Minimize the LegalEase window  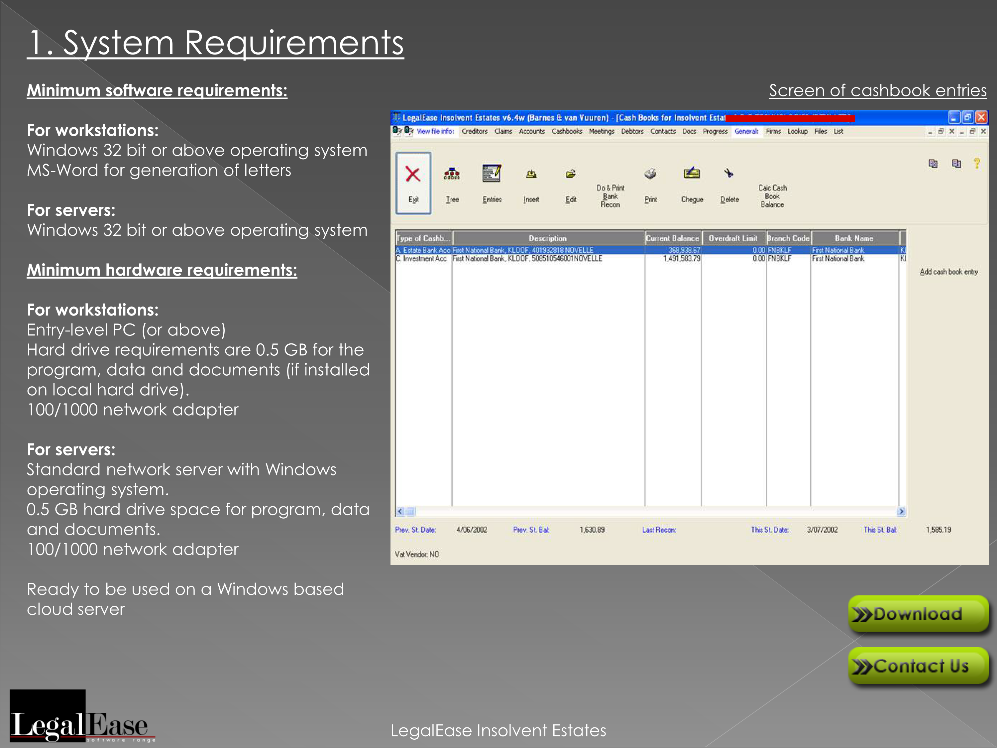(953, 117)
